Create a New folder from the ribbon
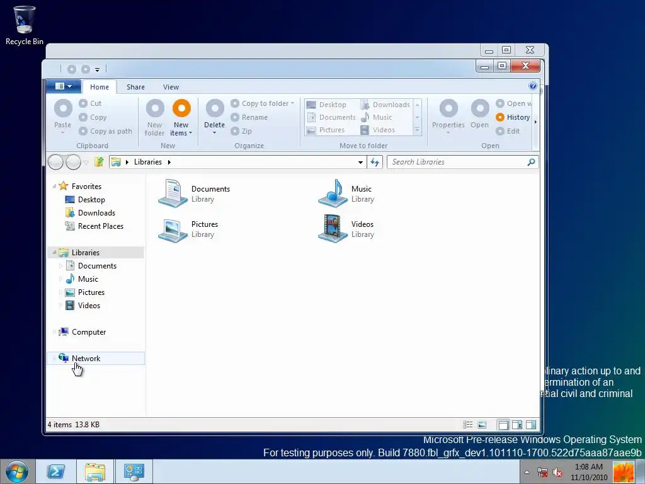 pyautogui.click(x=155, y=117)
